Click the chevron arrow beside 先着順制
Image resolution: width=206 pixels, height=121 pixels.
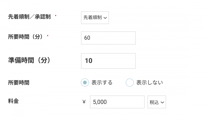(105, 18)
